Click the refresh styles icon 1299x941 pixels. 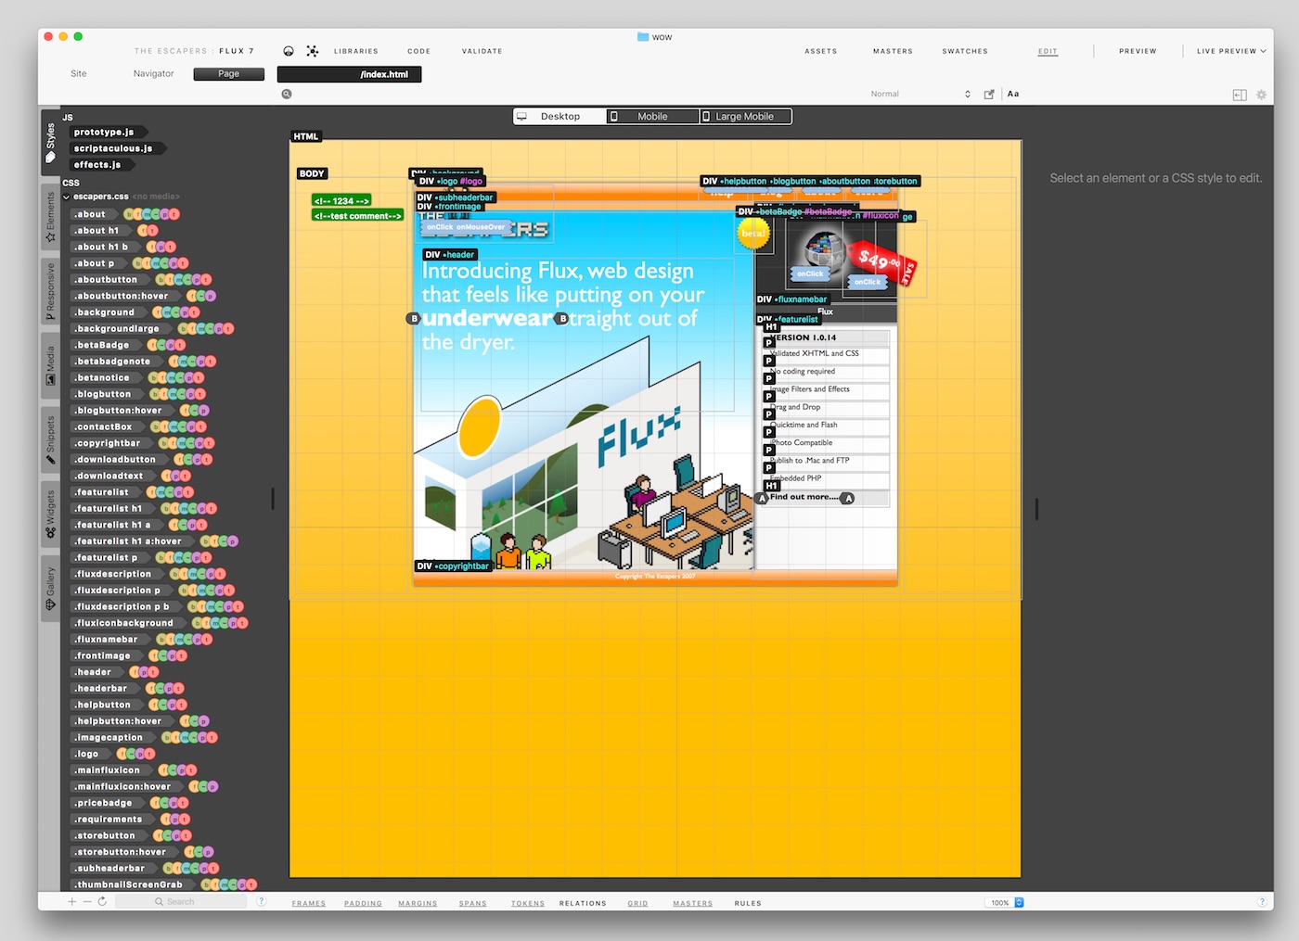click(102, 901)
